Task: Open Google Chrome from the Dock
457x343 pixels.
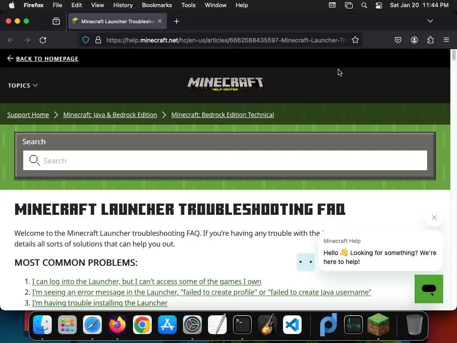Action: (142, 325)
